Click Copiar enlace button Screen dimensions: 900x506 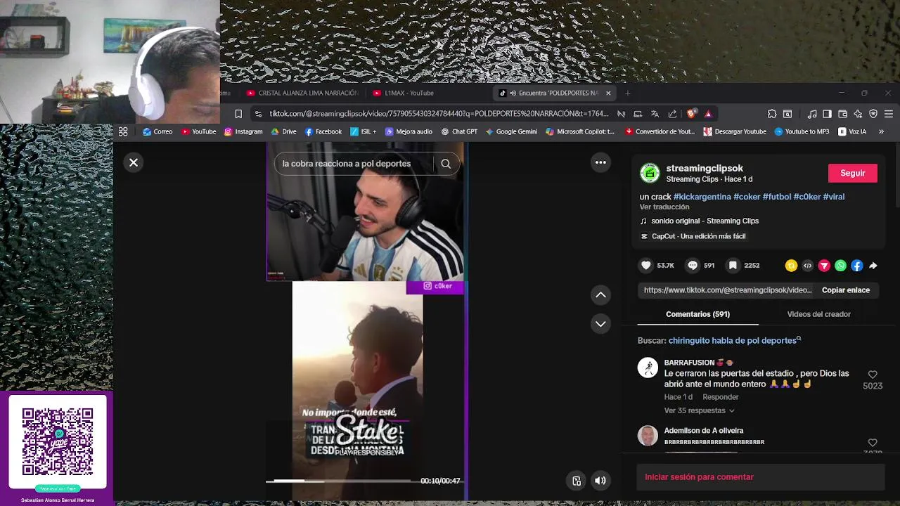[x=846, y=290]
